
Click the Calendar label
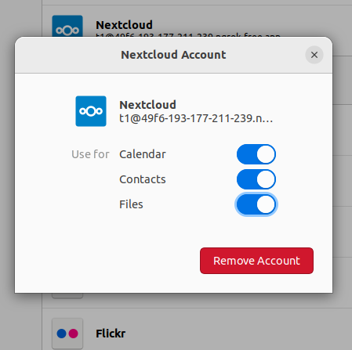click(143, 154)
